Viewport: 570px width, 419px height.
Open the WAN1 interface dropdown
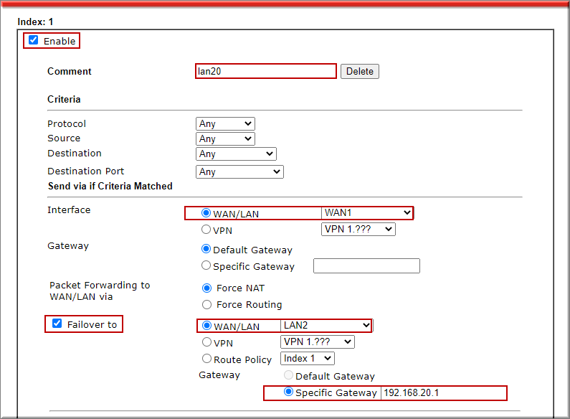(367, 213)
